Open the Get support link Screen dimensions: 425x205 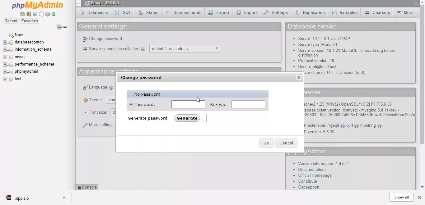[x=309, y=187]
